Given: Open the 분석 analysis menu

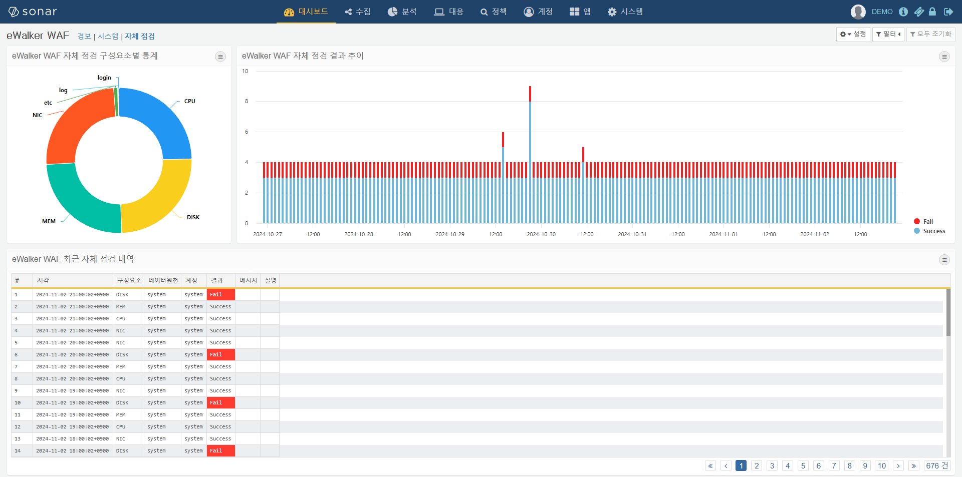Looking at the screenshot, I should pyautogui.click(x=402, y=12).
